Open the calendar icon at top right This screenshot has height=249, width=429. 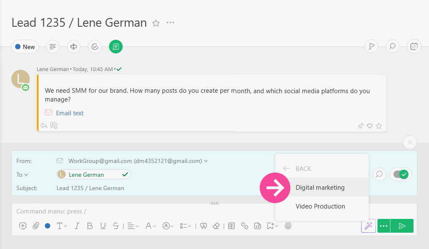point(414,46)
